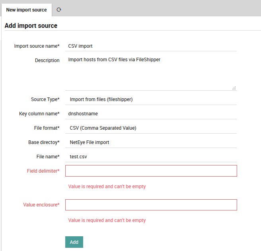Open the Source Type dropdown
This screenshot has height=251, width=261.
[x=151, y=99]
